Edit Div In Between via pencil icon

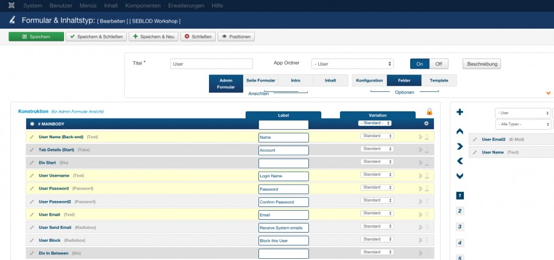click(32, 253)
